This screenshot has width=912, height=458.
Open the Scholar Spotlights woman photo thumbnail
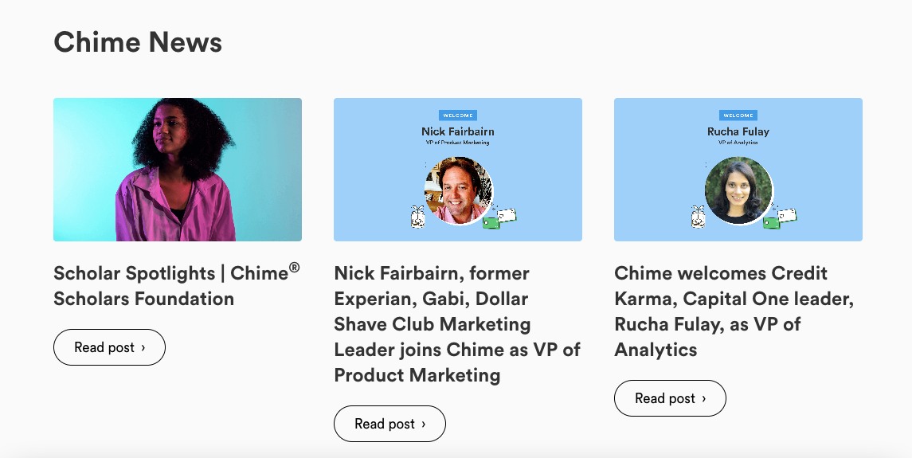coord(178,170)
